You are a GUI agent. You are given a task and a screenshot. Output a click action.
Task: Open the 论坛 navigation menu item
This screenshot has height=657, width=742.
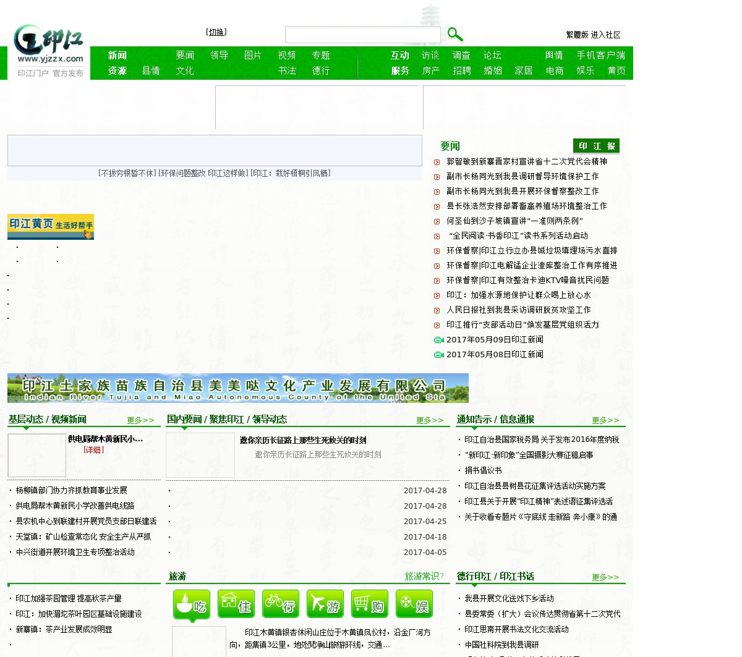coord(492,56)
